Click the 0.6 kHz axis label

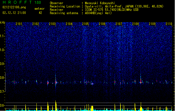pos(2,105)
